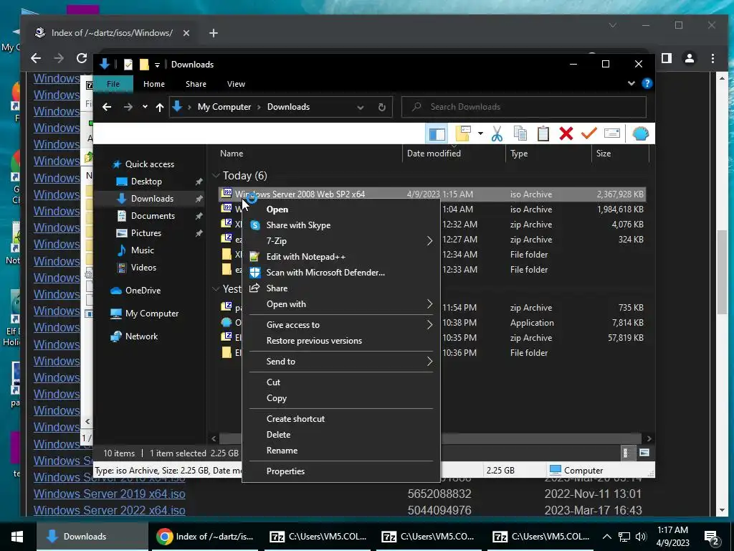This screenshot has height=551, width=734.
Task: Open OneDrive in navigation pane
Action: click(143, 291)
